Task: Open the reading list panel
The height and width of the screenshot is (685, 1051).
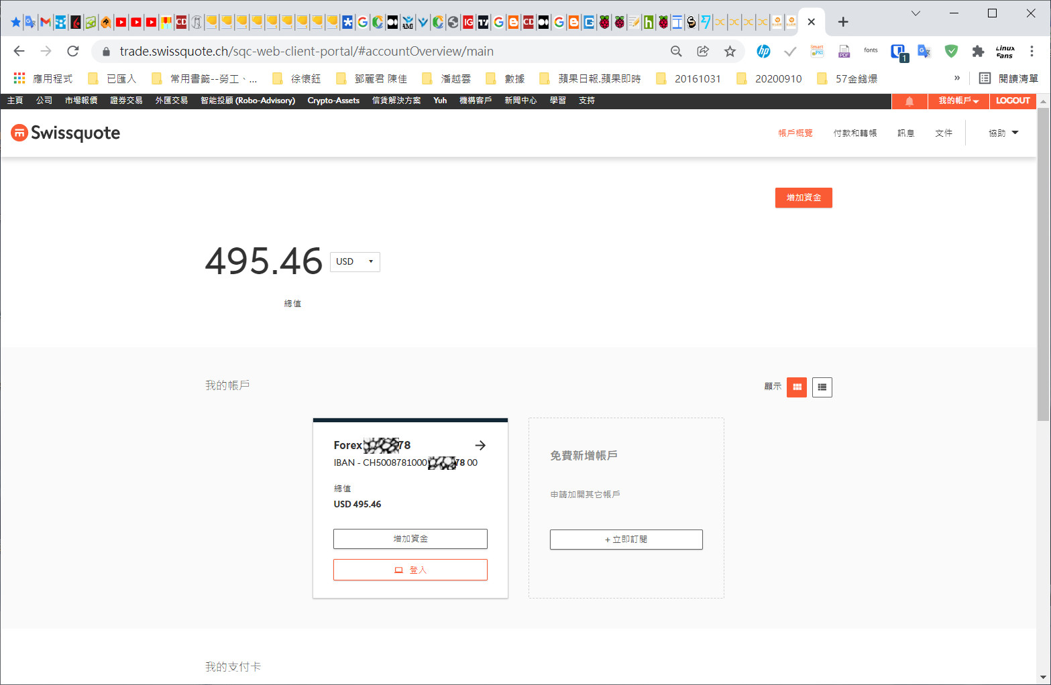Action: pos(1008,78)
